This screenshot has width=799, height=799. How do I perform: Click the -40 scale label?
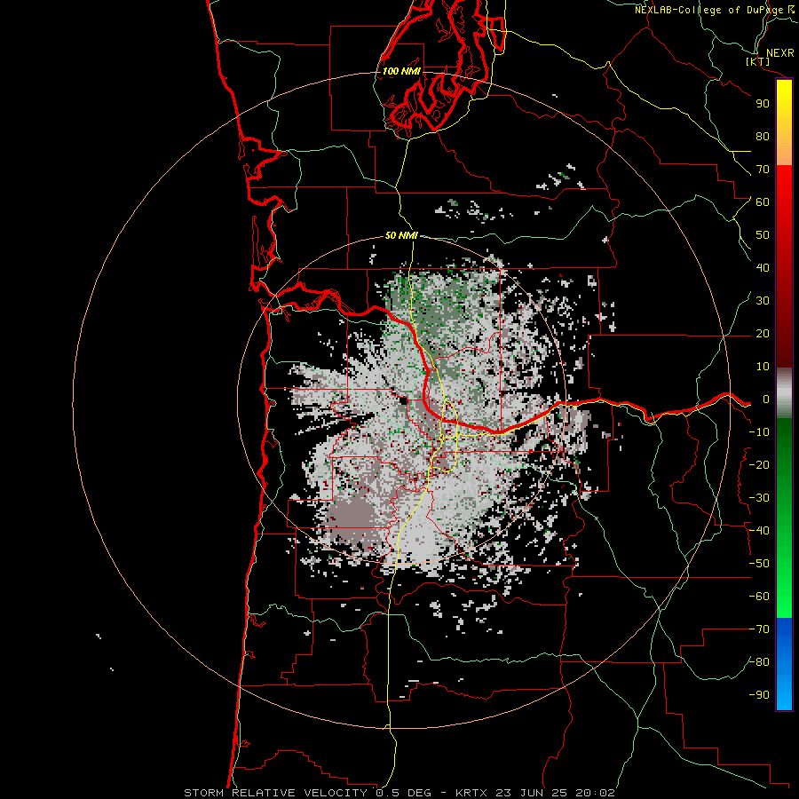coord(759,531)
